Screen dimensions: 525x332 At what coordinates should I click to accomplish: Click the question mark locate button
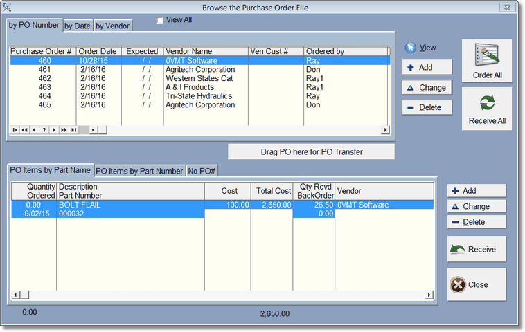tap(44, 130)
